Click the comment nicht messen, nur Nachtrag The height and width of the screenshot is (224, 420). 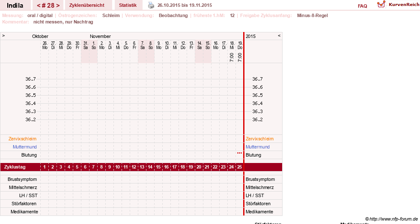click(x=63, y=22)
